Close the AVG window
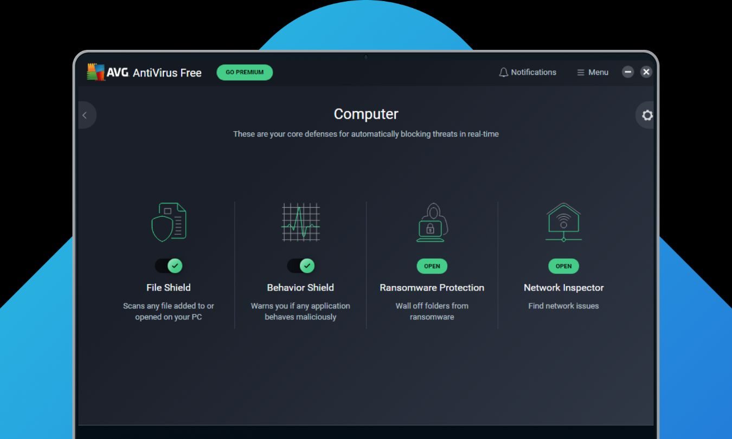Viewport: 732px width, 439px height. [x=646, y=72]
